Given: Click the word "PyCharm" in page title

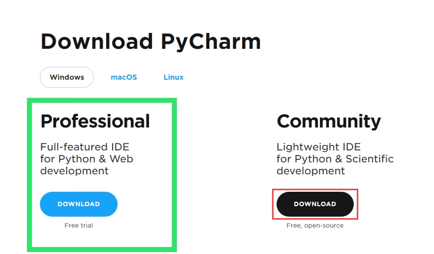Looking at the screenshot, I should click(x=211, y=42).
